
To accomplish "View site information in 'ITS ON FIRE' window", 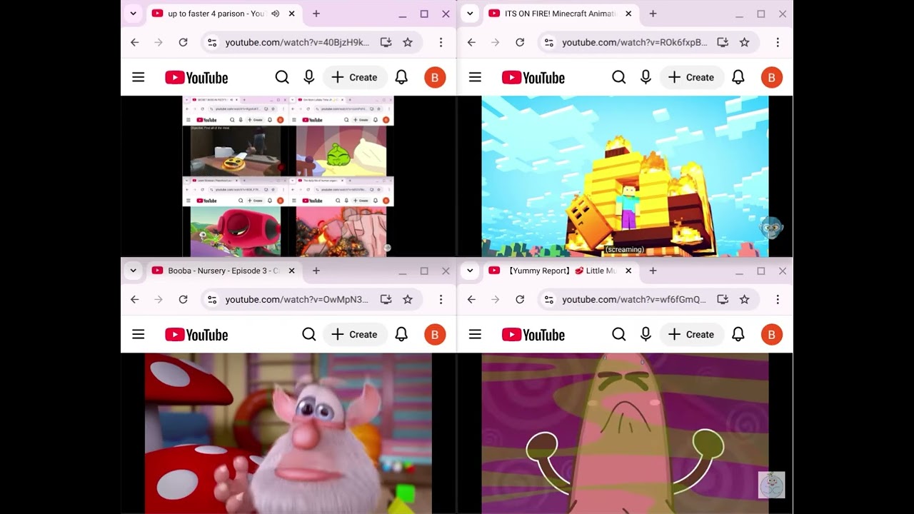I will [548, 42].
